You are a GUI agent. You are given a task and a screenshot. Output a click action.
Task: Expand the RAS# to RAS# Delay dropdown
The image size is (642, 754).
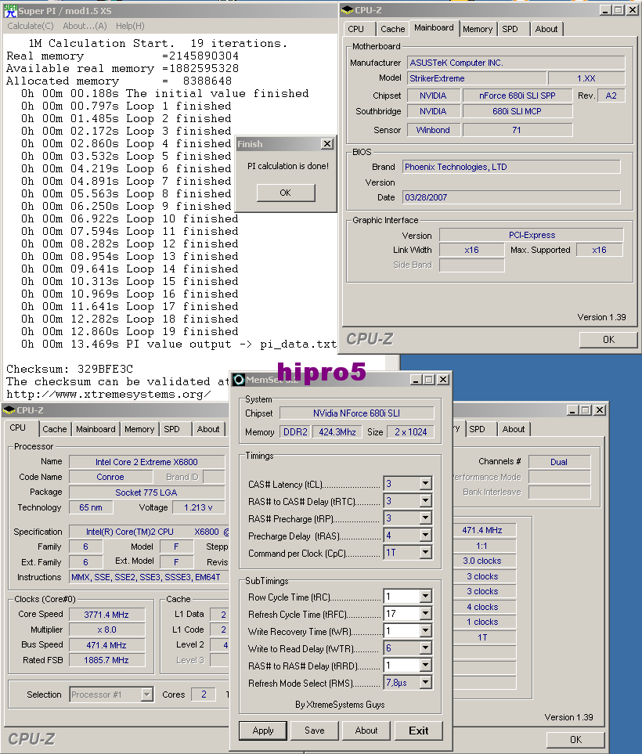coord(426,666)
